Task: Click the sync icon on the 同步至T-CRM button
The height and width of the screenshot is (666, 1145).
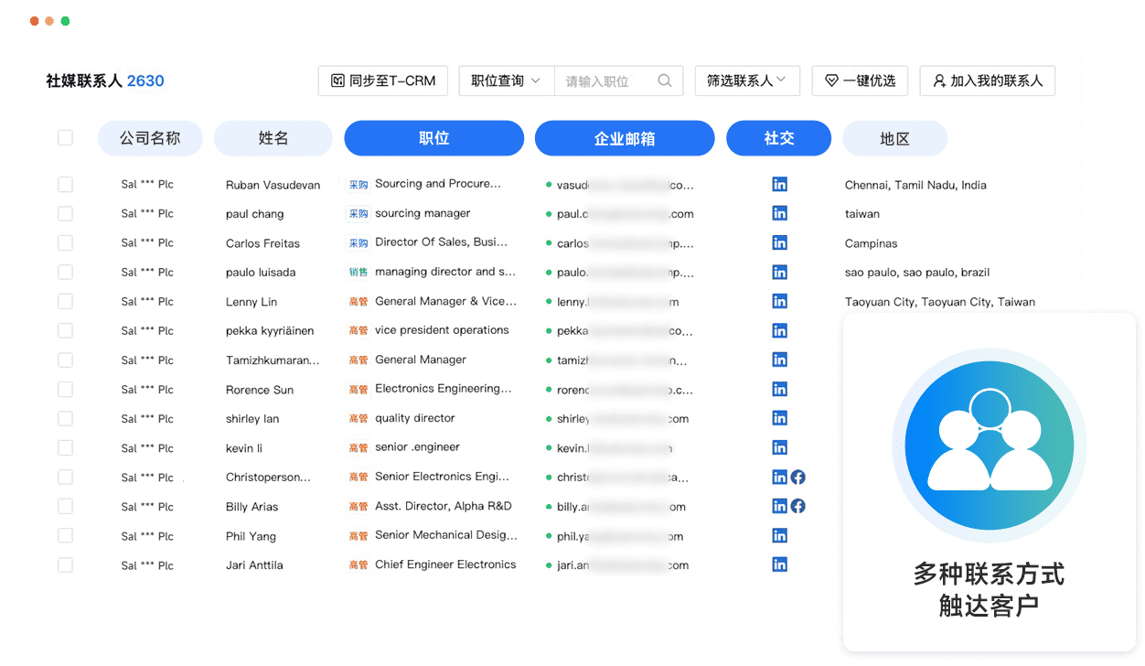Action: point(336,81)
